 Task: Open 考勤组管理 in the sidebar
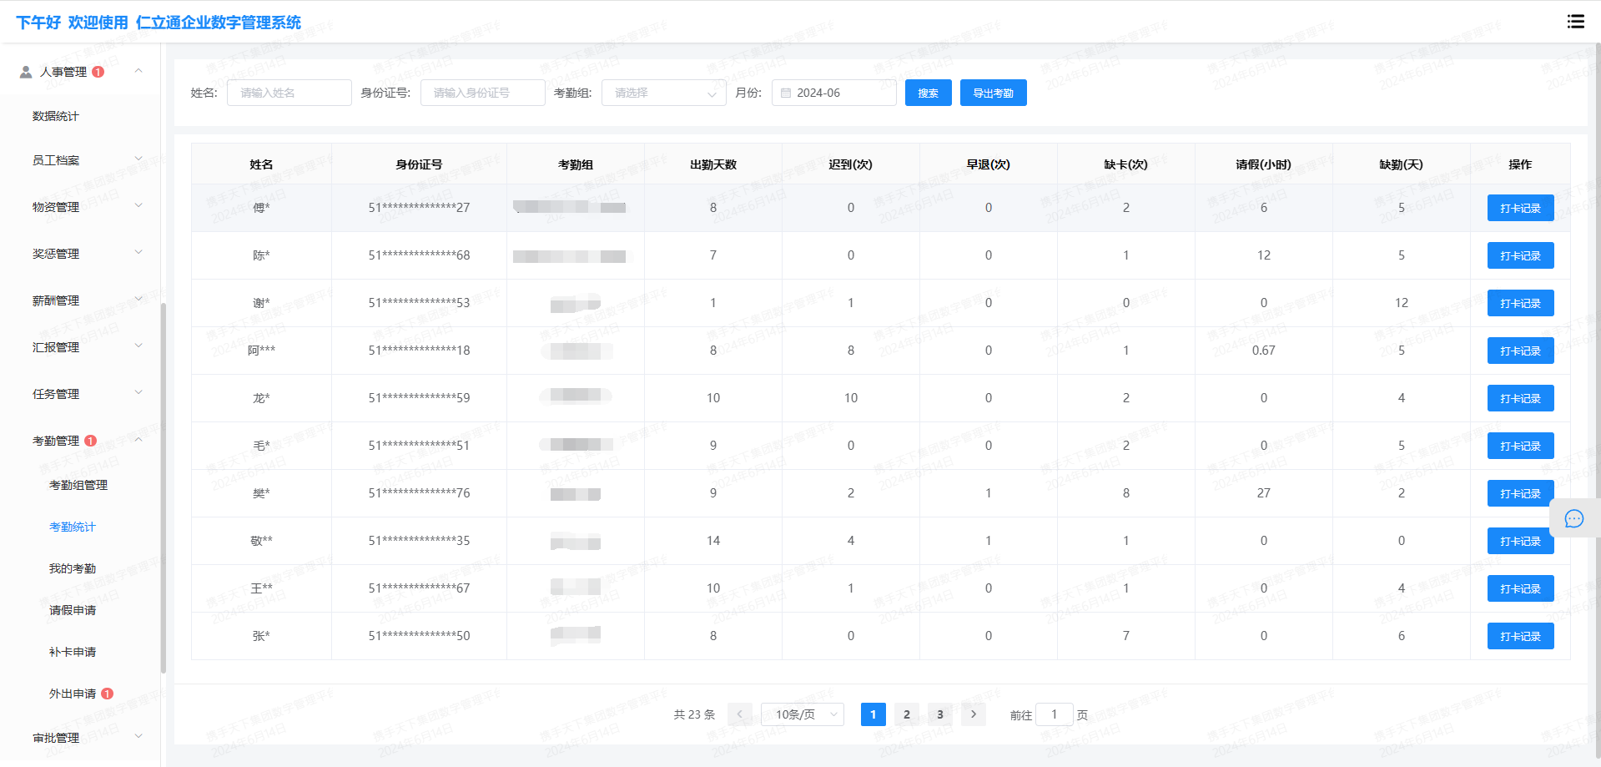pyautogui.click(x=78, y=485)
